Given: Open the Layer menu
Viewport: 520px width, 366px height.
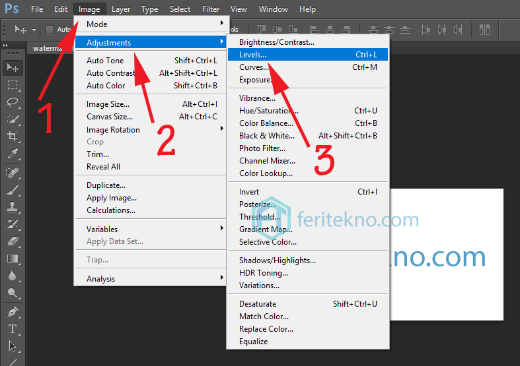Looking at the screenshot, I should pyautogui.click(x=121, y=9).
